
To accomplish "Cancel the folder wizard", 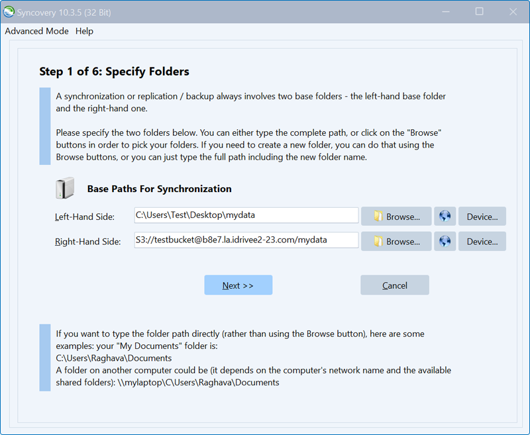I will pos(395,285).
